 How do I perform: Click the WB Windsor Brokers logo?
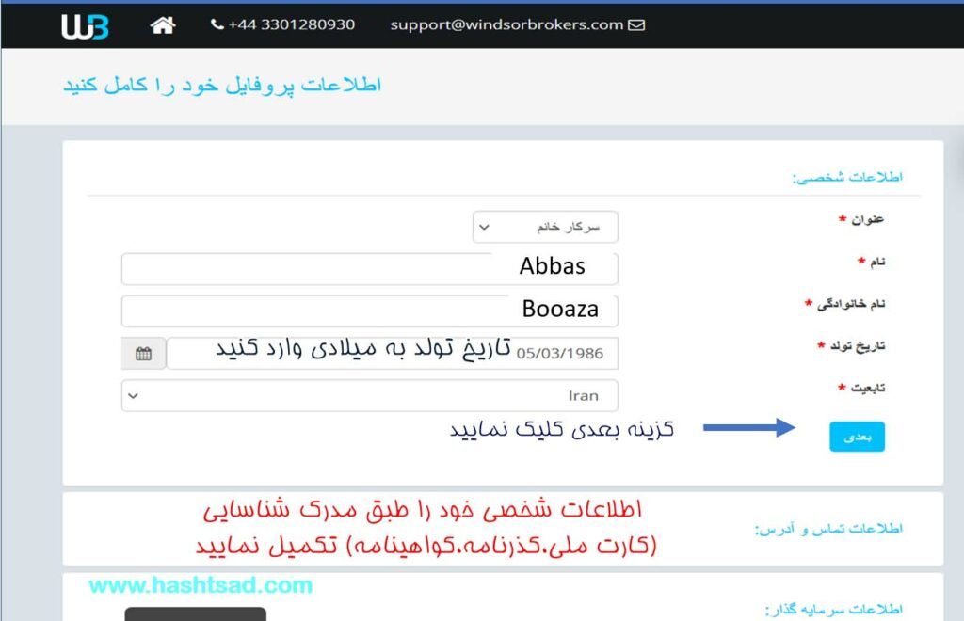tap(85, 25)
